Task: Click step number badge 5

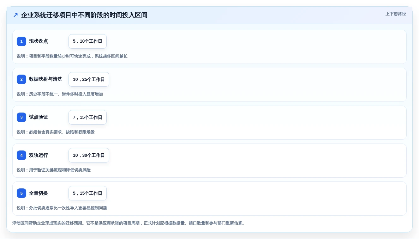Action: tap(21, 193)
